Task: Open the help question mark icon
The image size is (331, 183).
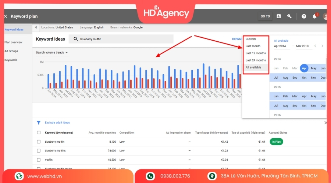Action: click(x=304, y=16)
